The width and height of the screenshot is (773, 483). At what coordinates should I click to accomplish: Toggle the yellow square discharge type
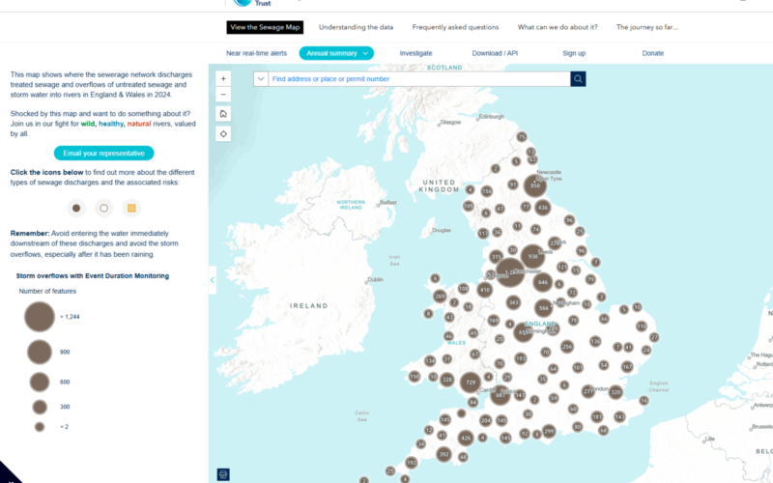click(x=131, y=208)
